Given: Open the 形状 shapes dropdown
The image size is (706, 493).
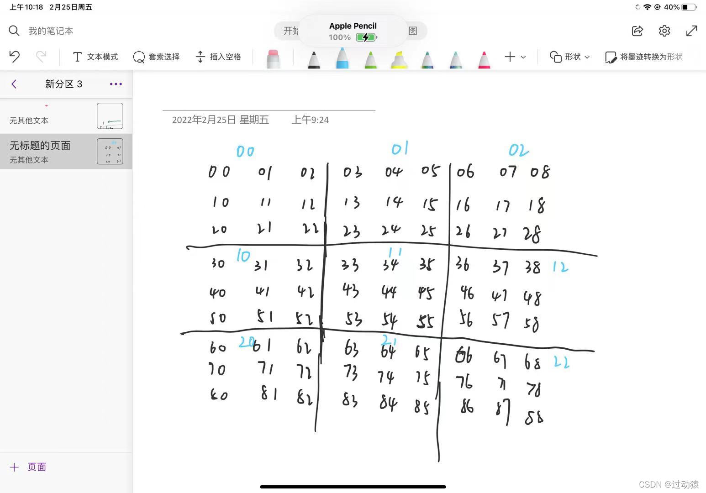Looking at the screenshot, I should point(569,57).
